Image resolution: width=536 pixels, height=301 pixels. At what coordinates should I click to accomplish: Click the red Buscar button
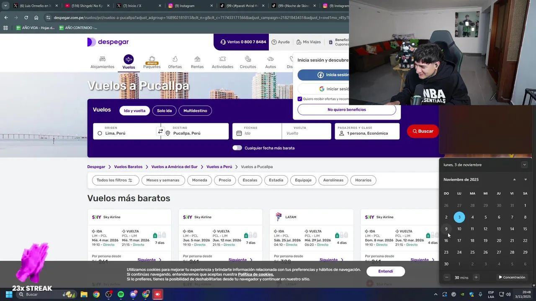tap(423, 131)
